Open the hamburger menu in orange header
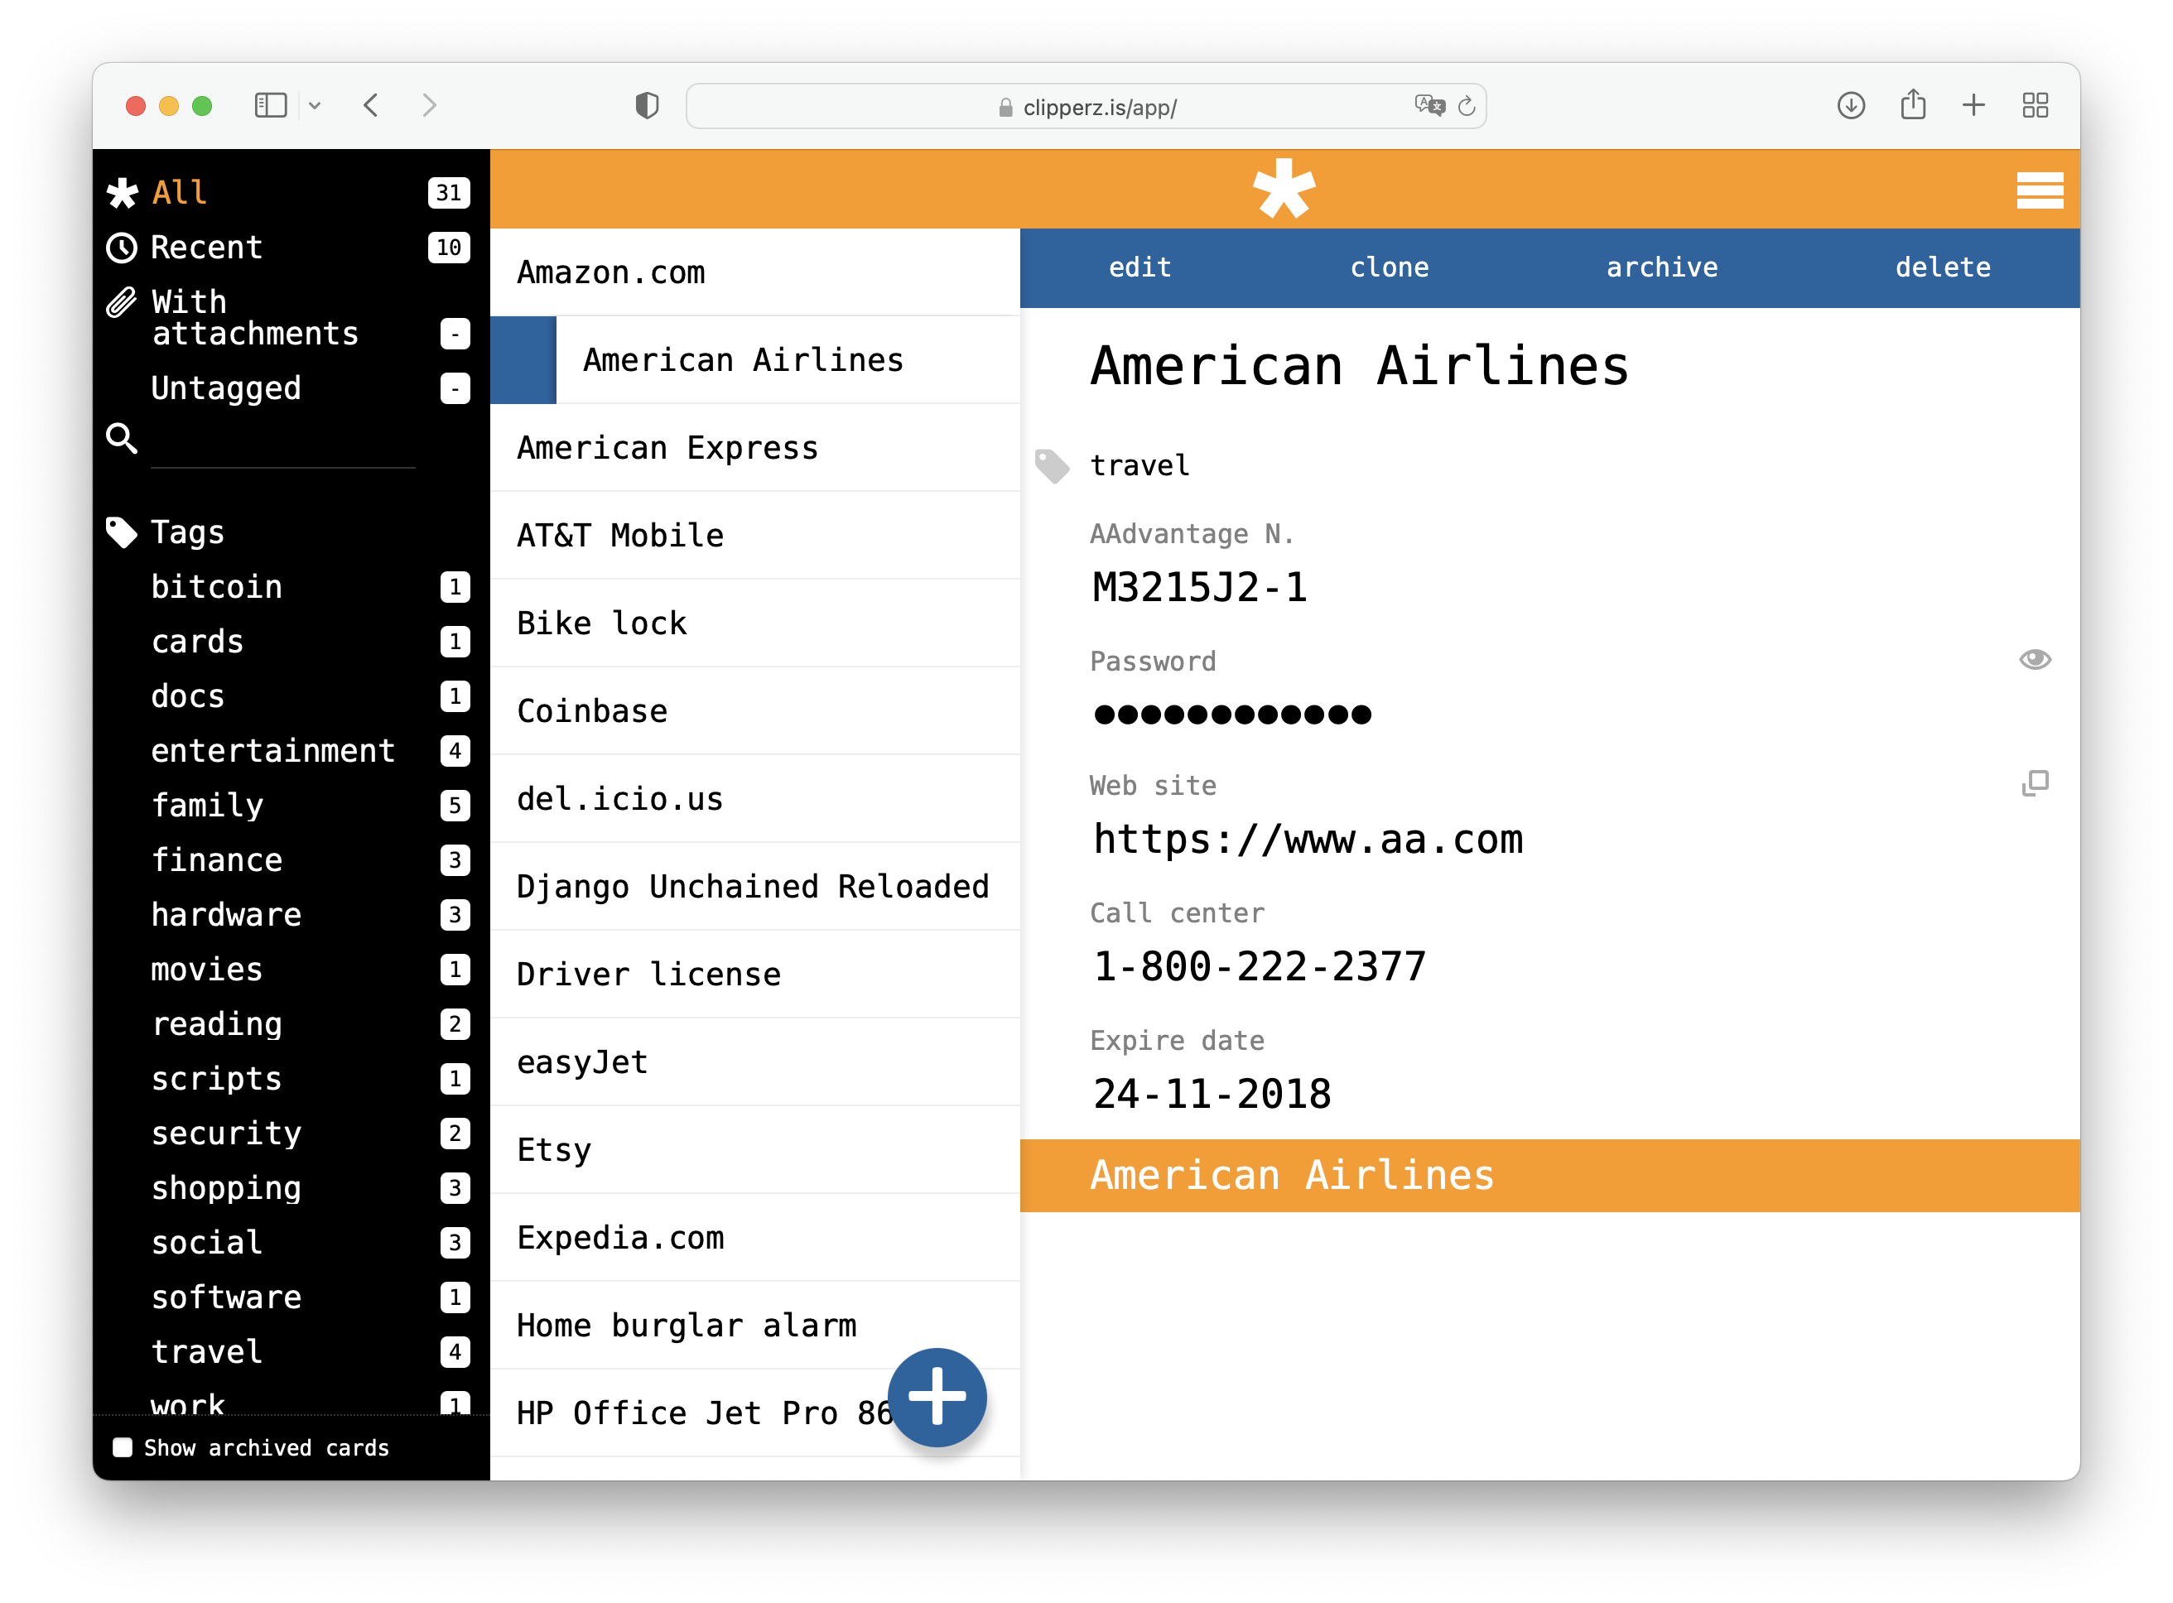This screenshot has height=1603, width=2173. coord(2038,190)
